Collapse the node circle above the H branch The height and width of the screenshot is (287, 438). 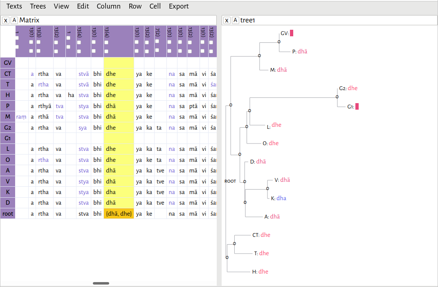click(x=227, y=257)
